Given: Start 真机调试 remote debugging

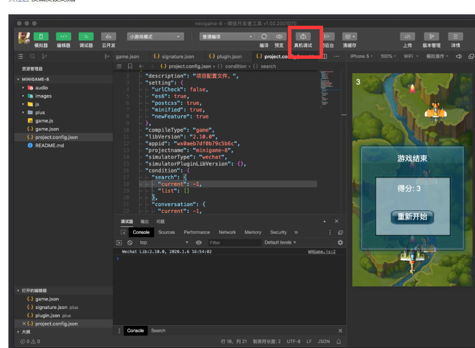Looking at the screenshot, I should click(303, 37).
